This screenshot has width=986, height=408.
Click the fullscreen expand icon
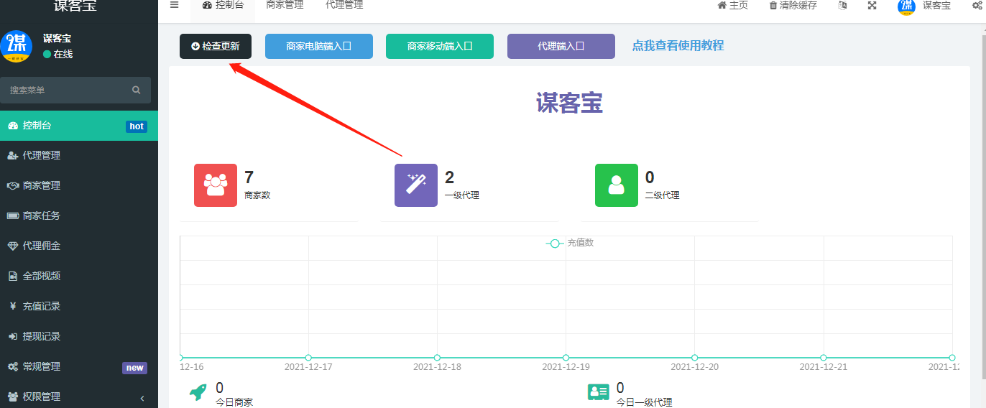pos(872,5)
